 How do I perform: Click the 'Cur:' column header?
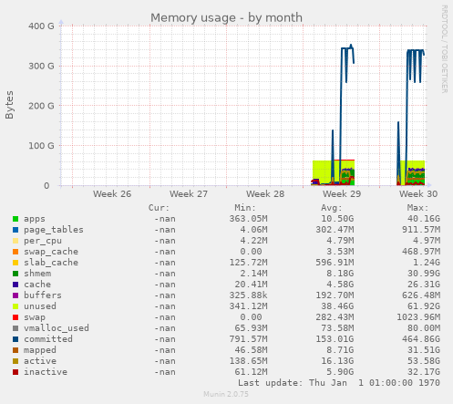(159, 208)
